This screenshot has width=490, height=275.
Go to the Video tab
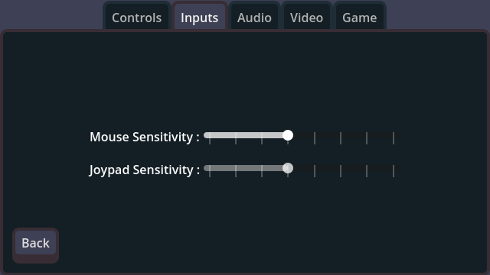point(306,18)
